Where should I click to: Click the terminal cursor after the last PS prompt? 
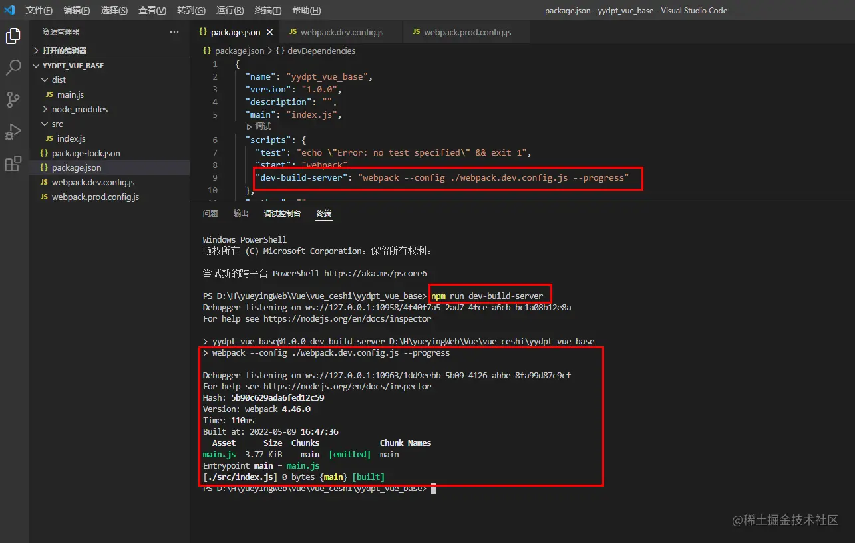433,489
